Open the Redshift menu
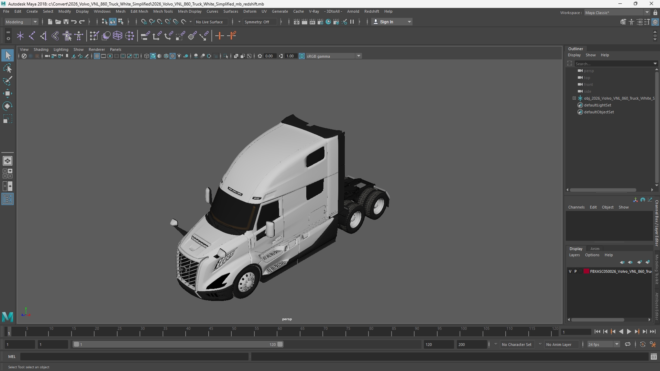 [x=372, y=11]
